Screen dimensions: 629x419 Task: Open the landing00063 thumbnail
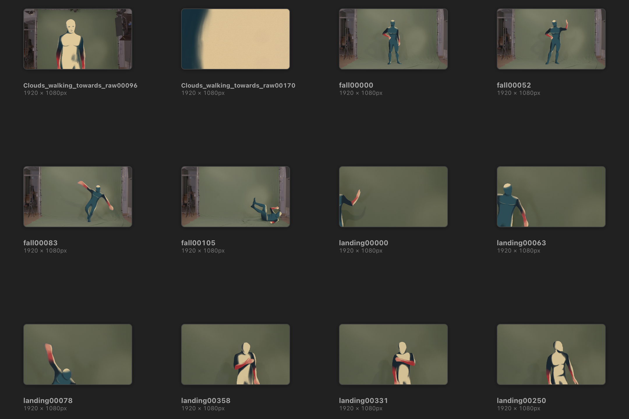pyautogui.click(x=551, y=197)
